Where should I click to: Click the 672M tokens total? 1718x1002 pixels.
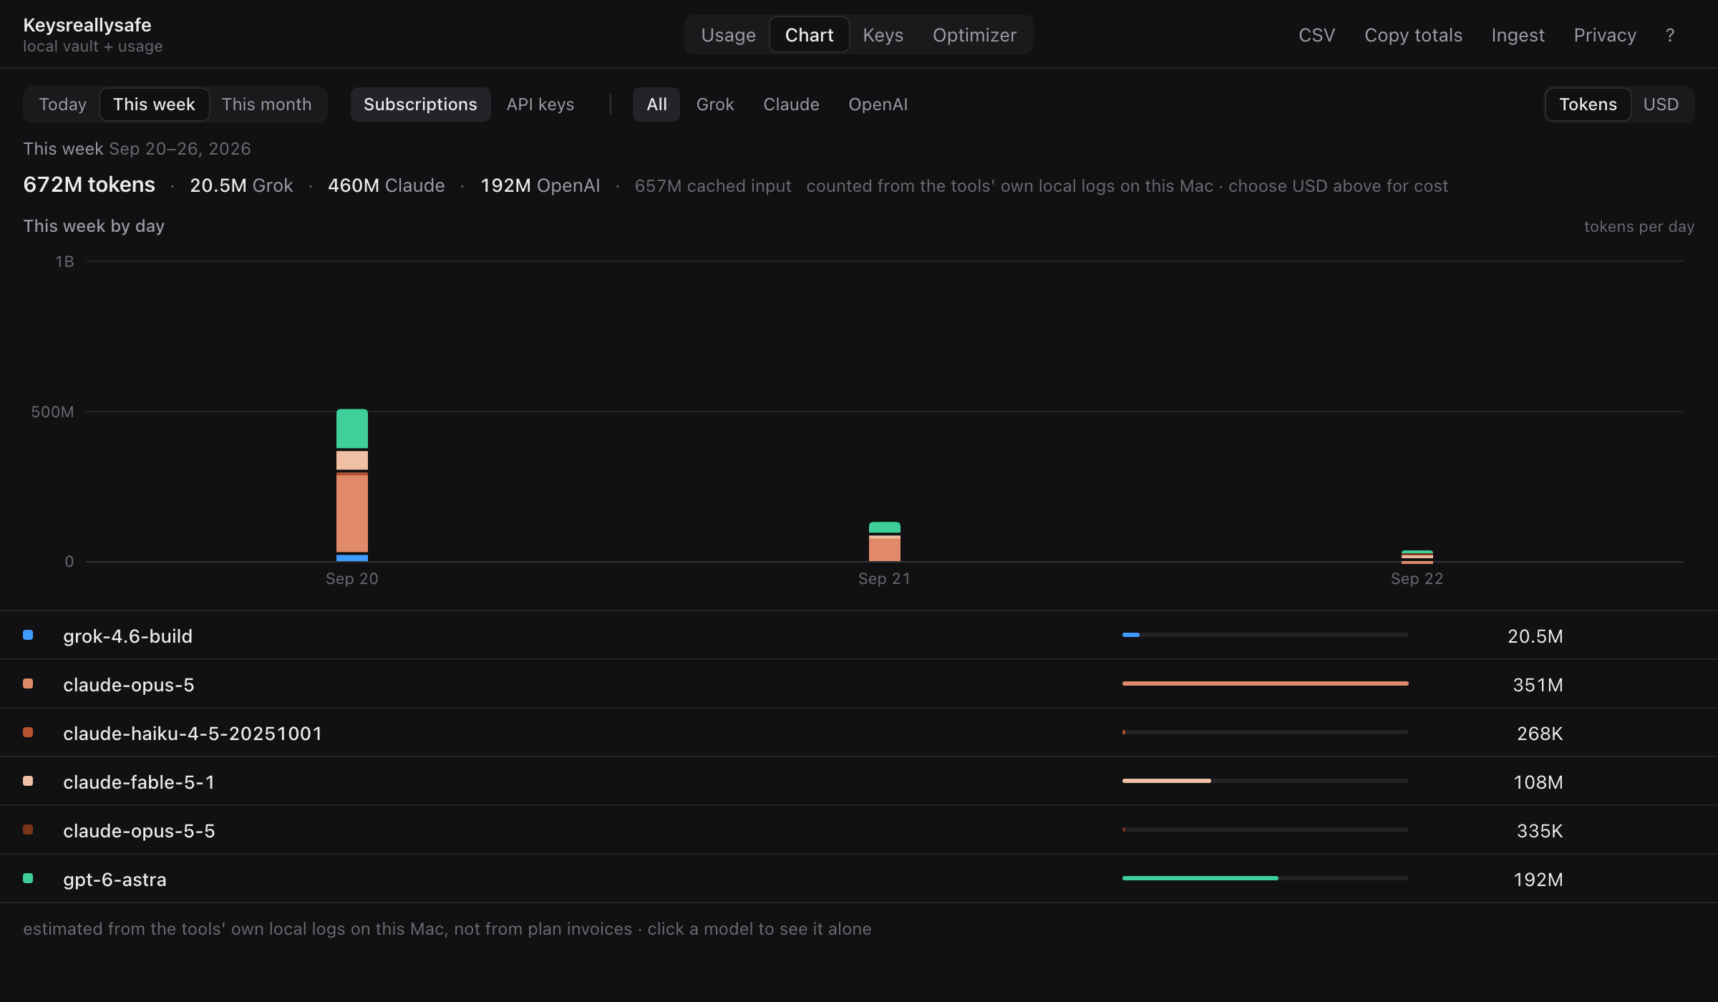[89, 185]
